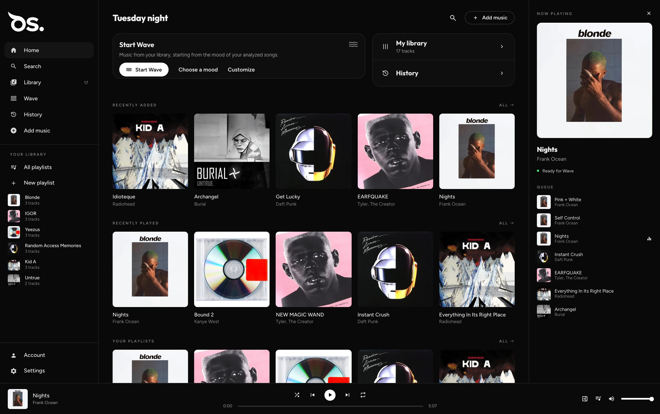Expand My library card chevron
This screenshot has height=414, width=660.
pos(502,47)
